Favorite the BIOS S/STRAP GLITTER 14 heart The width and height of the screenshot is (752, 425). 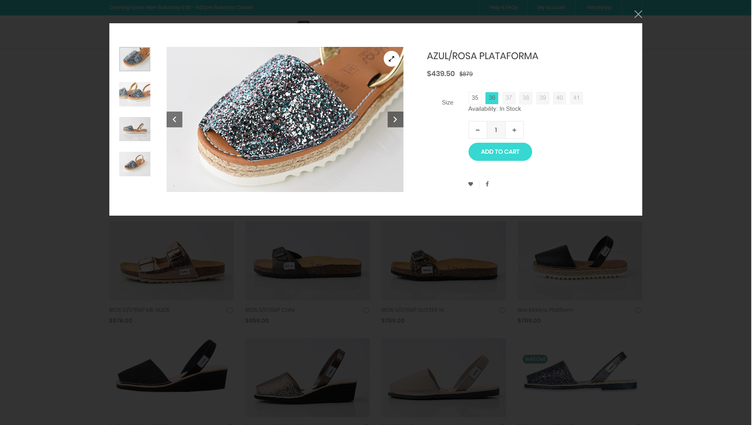tap(502, 310)
